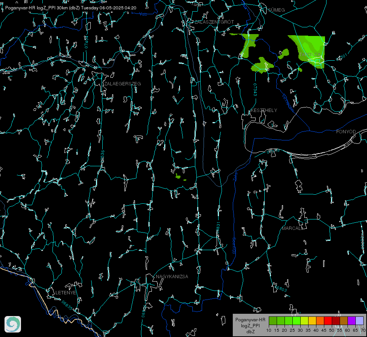Click the Veszprém county label
This screenshot has width=367, height=337.
288,103
